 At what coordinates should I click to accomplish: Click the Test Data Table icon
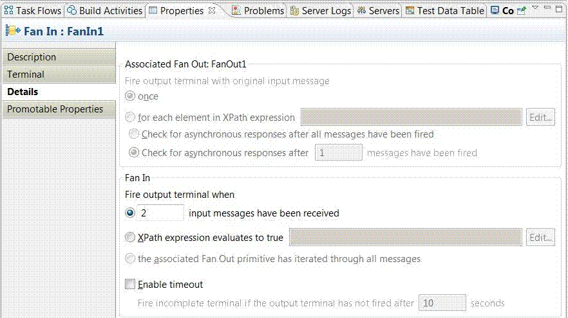[410, 10]
